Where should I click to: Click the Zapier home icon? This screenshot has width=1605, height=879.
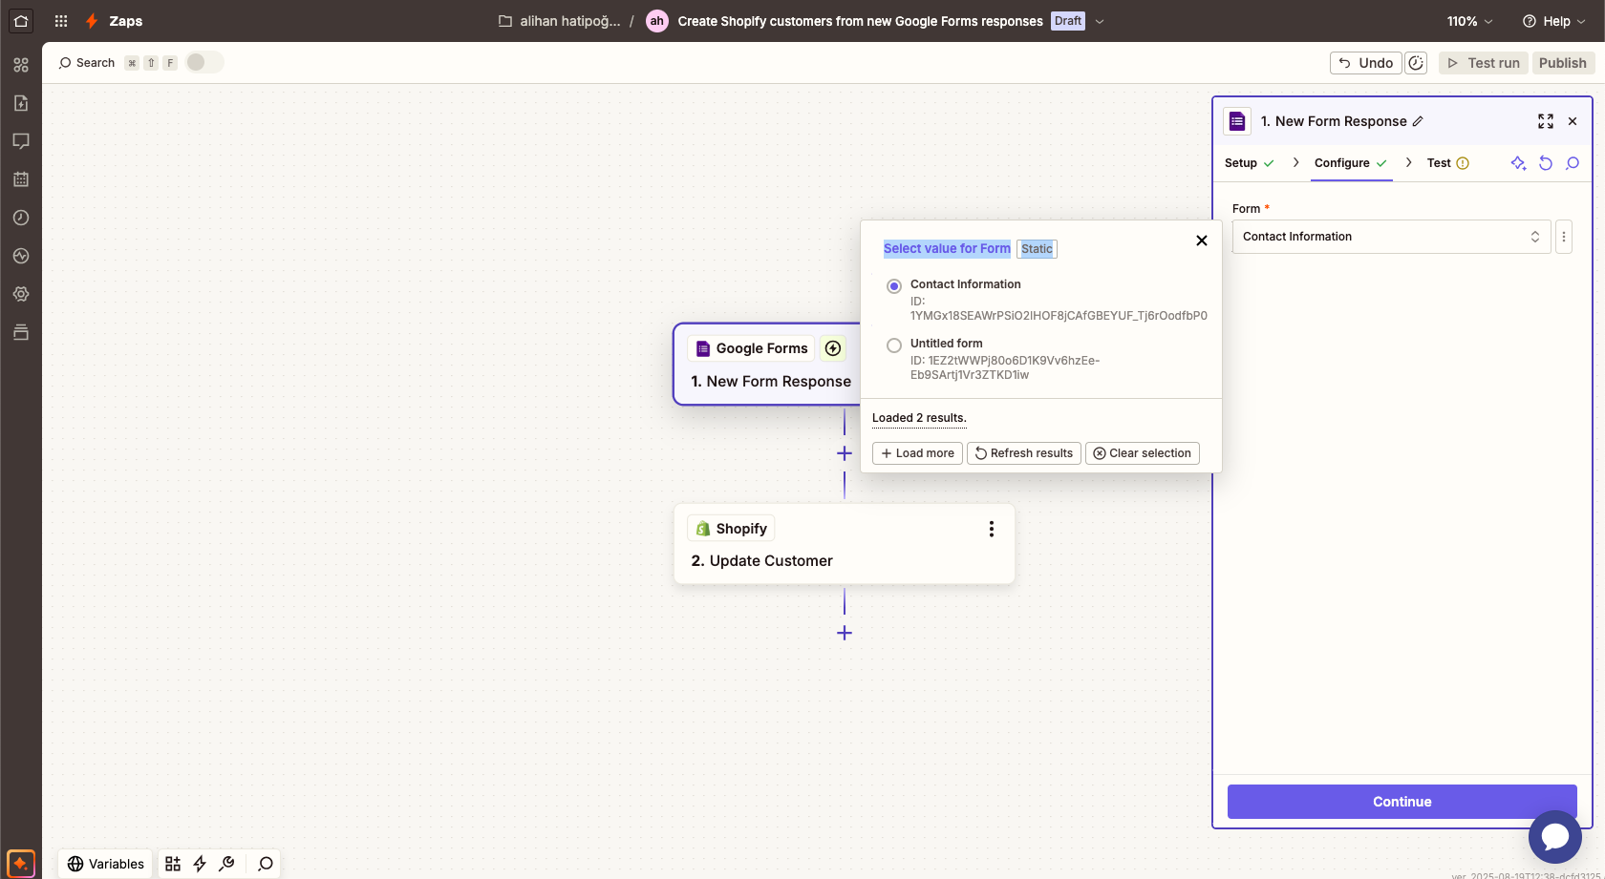(x=21, y=21)
